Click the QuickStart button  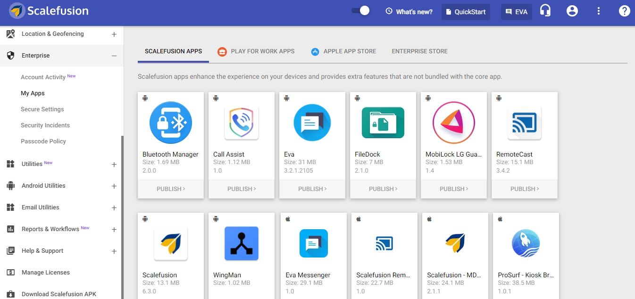(x=466, y=12)
